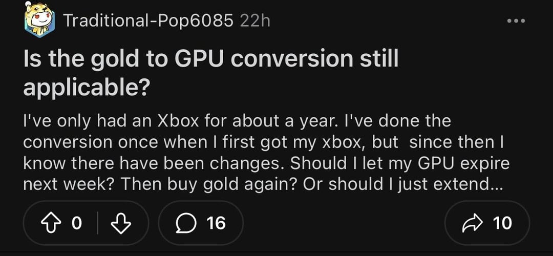Downvote the gold to GPU conversion post
The width and height of the screenshot is (553, 256).
click(121, 223)
